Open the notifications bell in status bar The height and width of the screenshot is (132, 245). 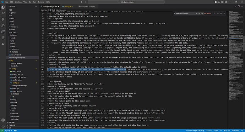[242, 131]
